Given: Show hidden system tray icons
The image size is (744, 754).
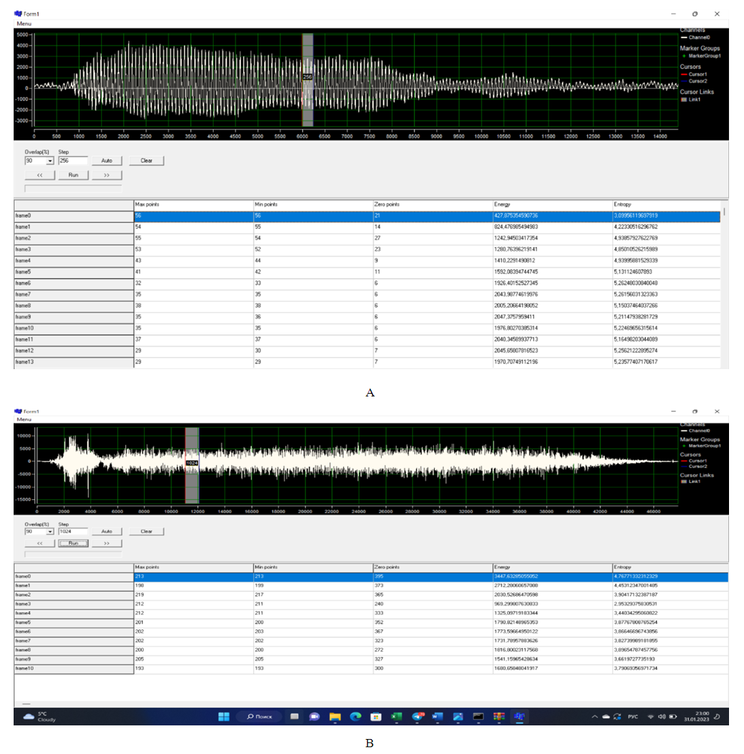Looking at the screenshot, I should coord(594,717).
